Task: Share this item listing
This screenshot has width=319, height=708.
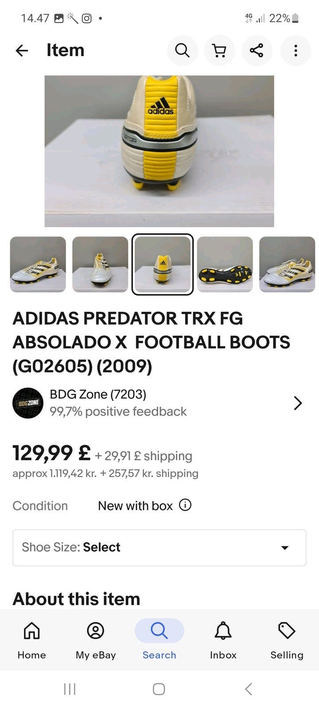Action: [257, 50]
